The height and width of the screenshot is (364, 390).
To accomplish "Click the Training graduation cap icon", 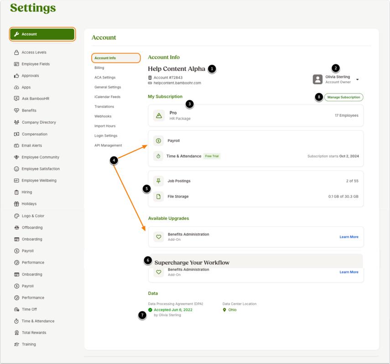I will click(x=16, y=344).
